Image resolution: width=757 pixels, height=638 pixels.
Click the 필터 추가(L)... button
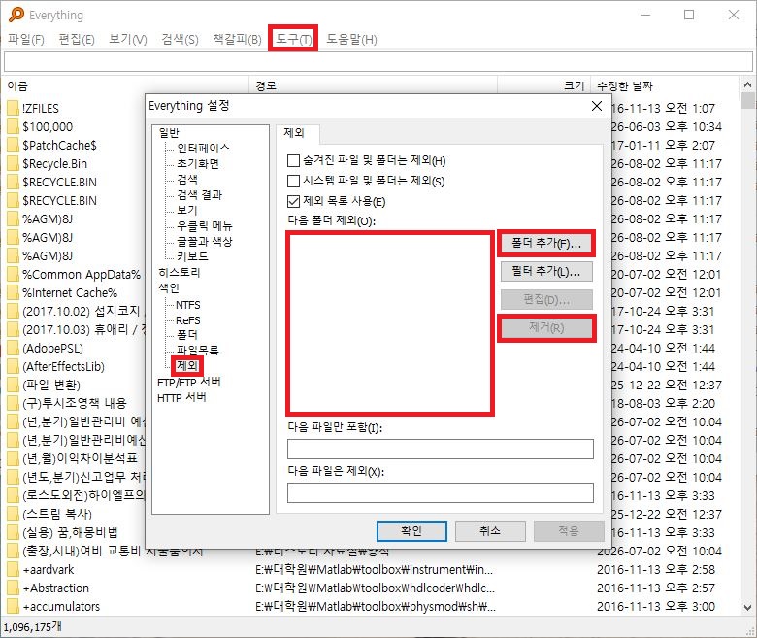point(546,272)
